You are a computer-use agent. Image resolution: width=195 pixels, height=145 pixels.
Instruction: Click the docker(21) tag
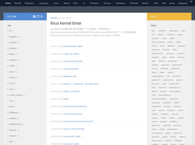156,50
